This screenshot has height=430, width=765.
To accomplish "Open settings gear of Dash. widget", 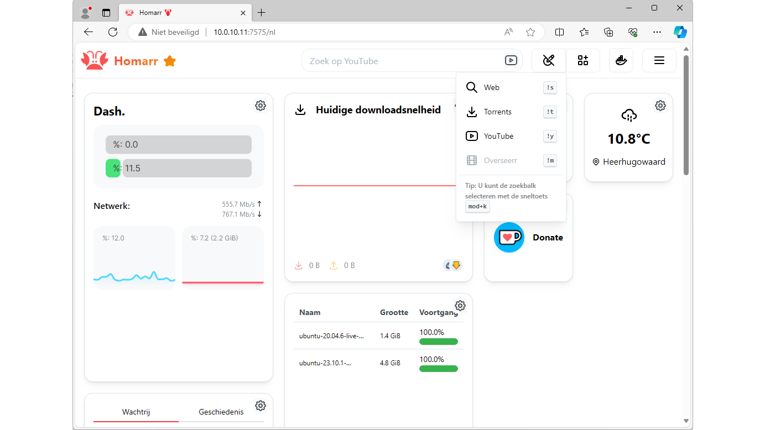I will pos(261,106).
